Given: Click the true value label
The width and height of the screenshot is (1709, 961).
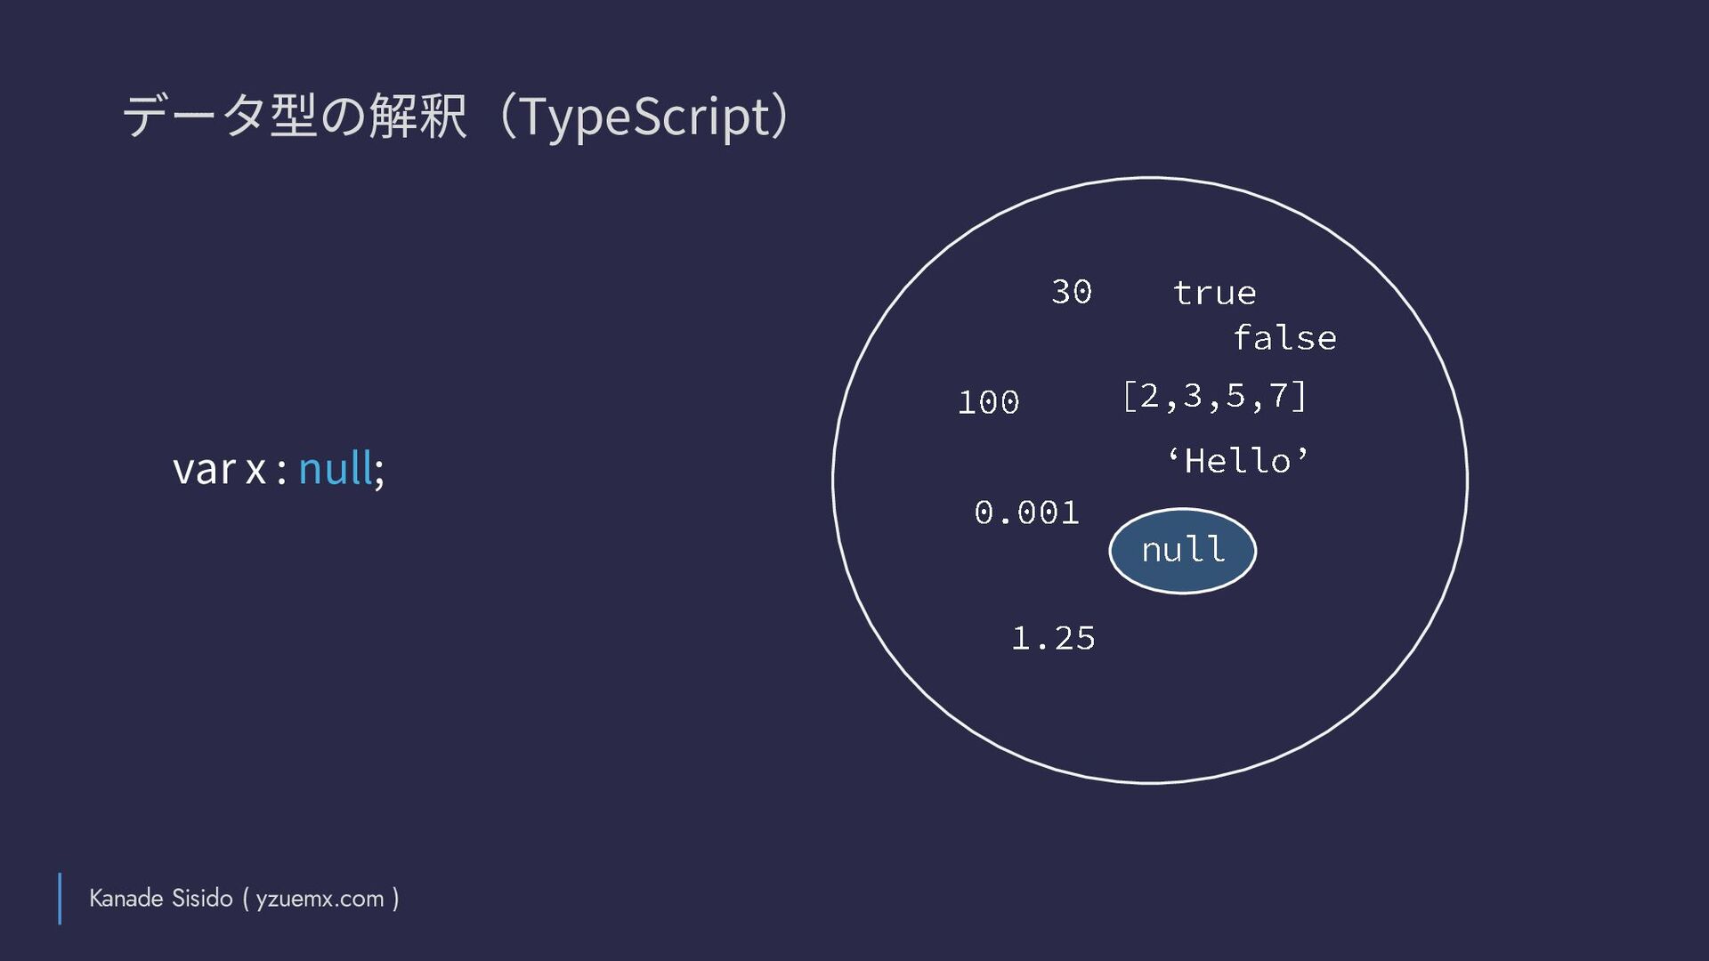Looking at the screenshot, I should point(1214,293).
